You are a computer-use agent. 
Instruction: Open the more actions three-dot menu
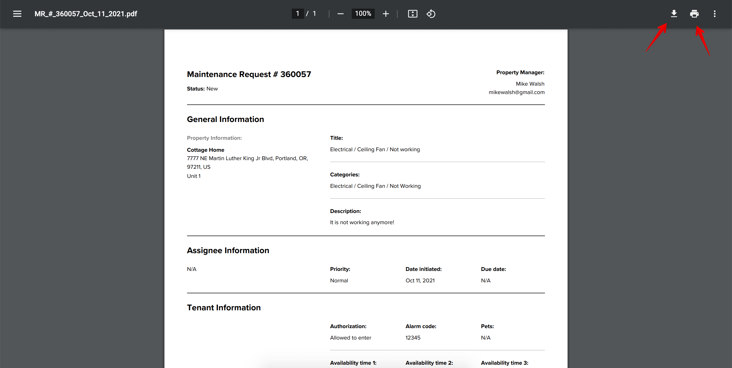pos(714,14)
